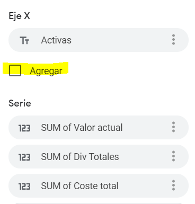This screenshot has height=204, width=195.
Task: Click the Tt text-type icon beside Activas
Action: pyautogui.click(x=24, y=40)
